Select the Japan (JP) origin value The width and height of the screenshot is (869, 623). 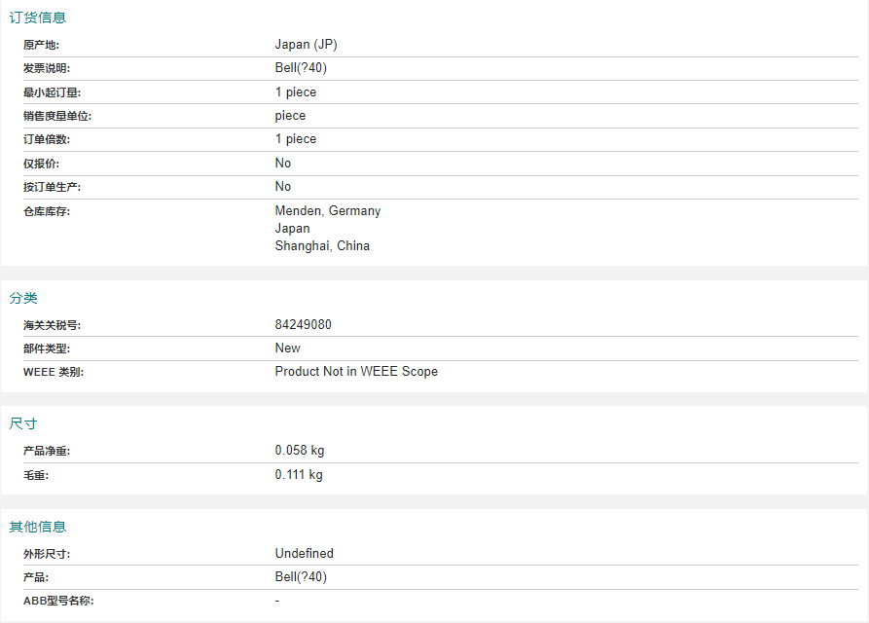point(306,45)
